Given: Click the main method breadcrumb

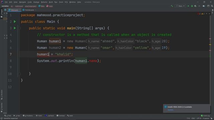Looking at the screenshot, I should (49, 6).
